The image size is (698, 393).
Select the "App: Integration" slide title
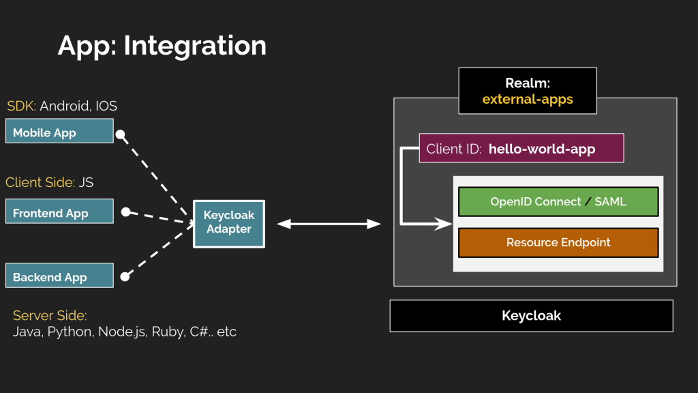tap(162, 46)
